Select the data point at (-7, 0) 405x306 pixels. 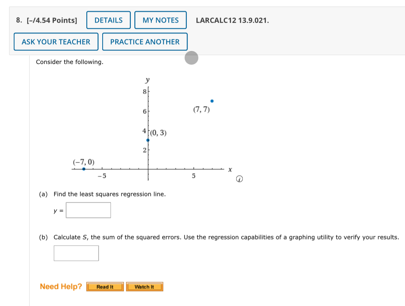click(83, 168)
